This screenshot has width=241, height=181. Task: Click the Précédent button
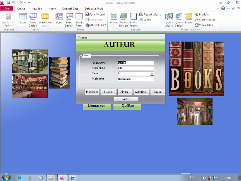(92, 92)
